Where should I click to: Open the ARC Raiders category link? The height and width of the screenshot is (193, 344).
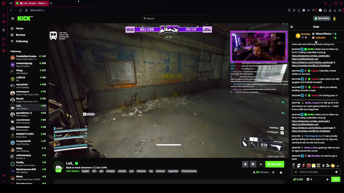(73, 171)
